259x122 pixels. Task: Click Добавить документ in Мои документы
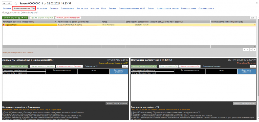coord(15,18)
